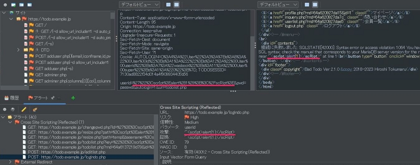Select POST:adduser.php()(email,iconfname node

[x=68, y=56]
